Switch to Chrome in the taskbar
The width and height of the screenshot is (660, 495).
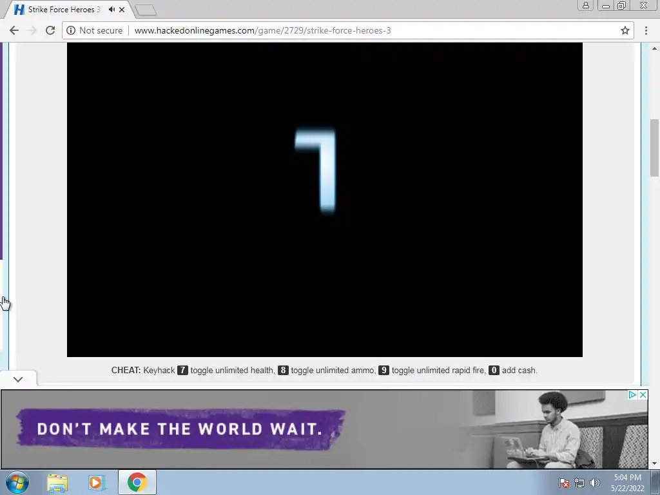137,482
